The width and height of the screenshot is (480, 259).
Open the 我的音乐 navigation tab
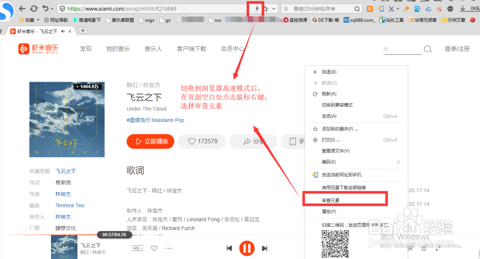coord(118,49)
